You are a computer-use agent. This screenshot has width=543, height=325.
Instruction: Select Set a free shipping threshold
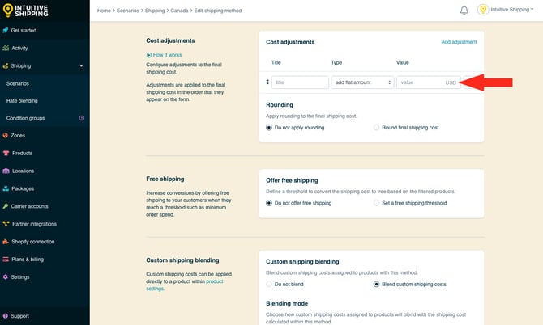[x=376, y=203]
